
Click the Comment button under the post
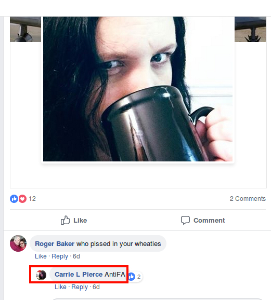pos(203,220)
